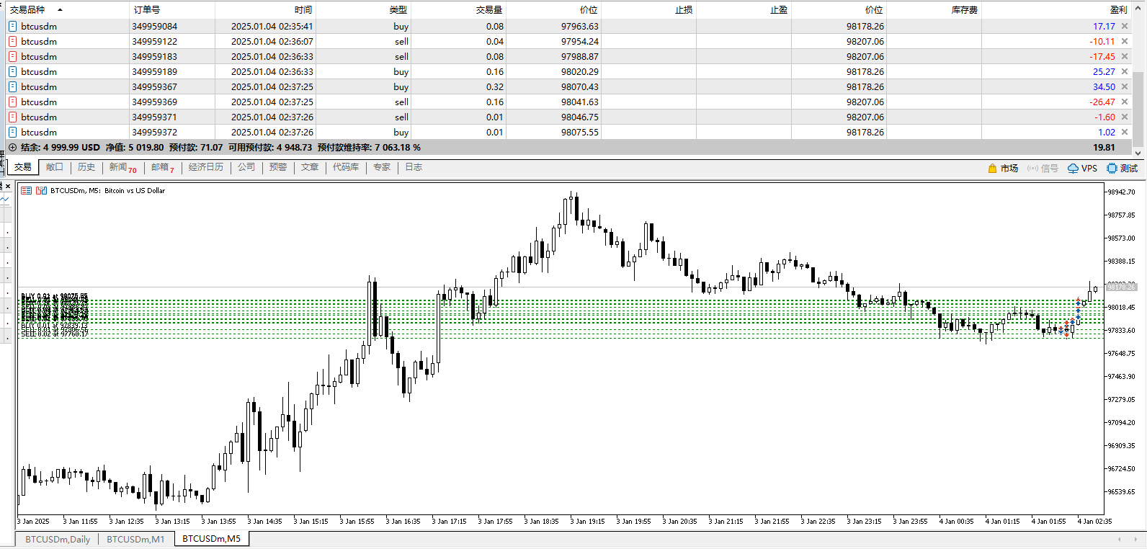This screenshot has width=1147, height=549.
Task: Sort positions by 盈利 profit column
Action: click(x=1119, y=10)
